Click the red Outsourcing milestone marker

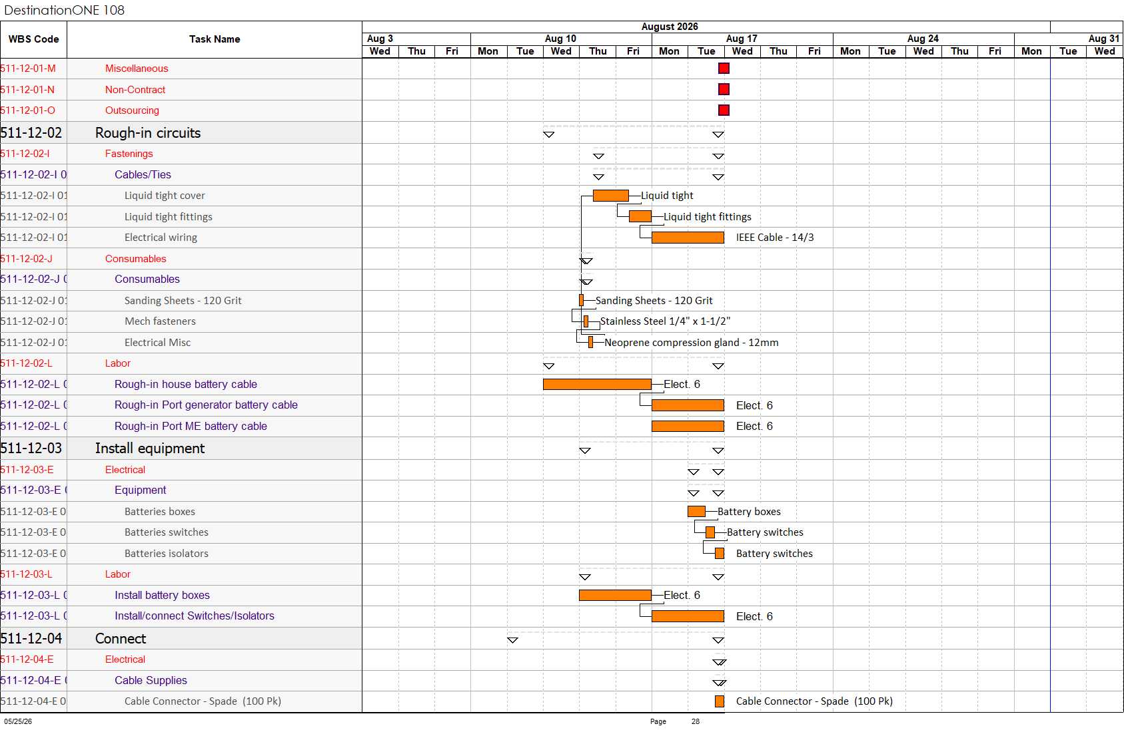click(724, 110)
